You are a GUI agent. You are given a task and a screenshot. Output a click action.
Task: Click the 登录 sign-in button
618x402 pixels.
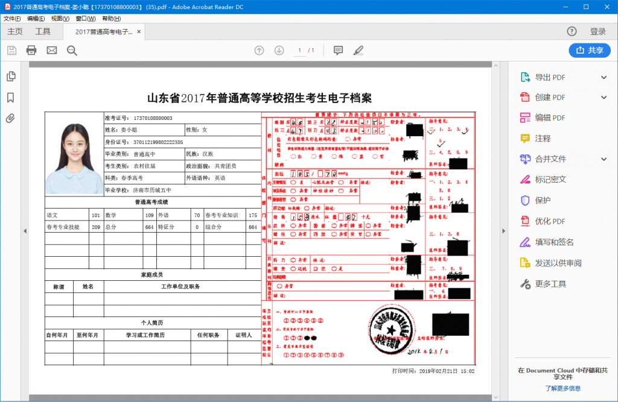tap(597, 31)
